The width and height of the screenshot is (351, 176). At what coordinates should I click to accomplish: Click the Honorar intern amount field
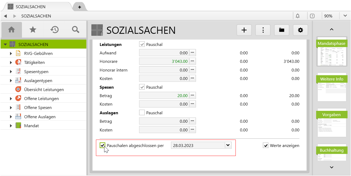point(164,70)
